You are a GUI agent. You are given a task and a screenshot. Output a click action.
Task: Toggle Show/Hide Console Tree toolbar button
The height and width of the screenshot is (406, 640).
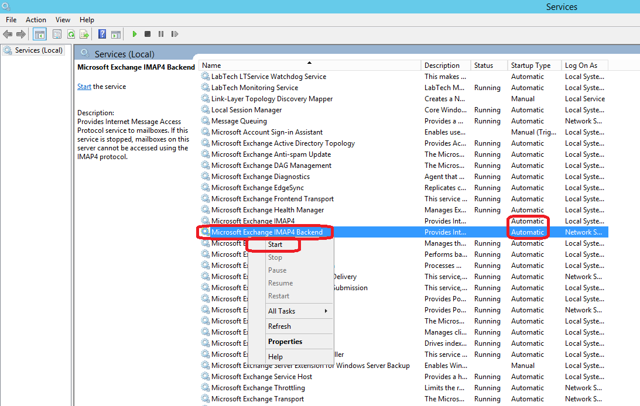(39, 35)
